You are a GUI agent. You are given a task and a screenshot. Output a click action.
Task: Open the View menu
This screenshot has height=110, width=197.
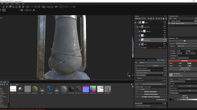12,4
